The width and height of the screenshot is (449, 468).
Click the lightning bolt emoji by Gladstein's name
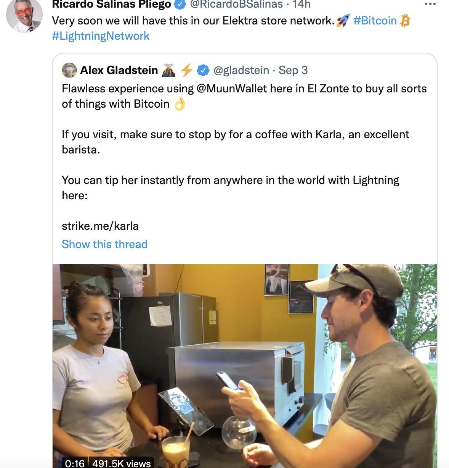(x=186, y=70)
